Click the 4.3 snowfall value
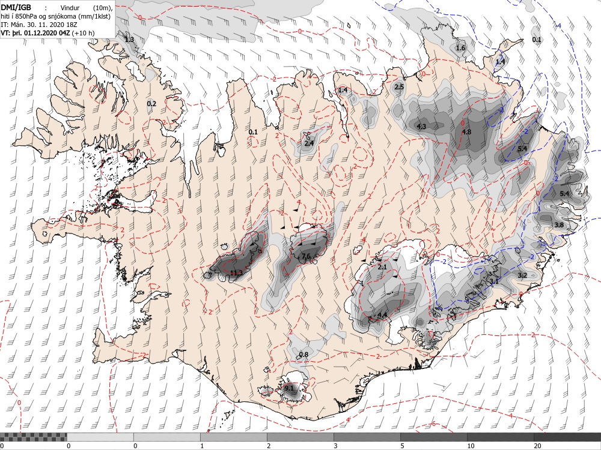 point(421,126)
